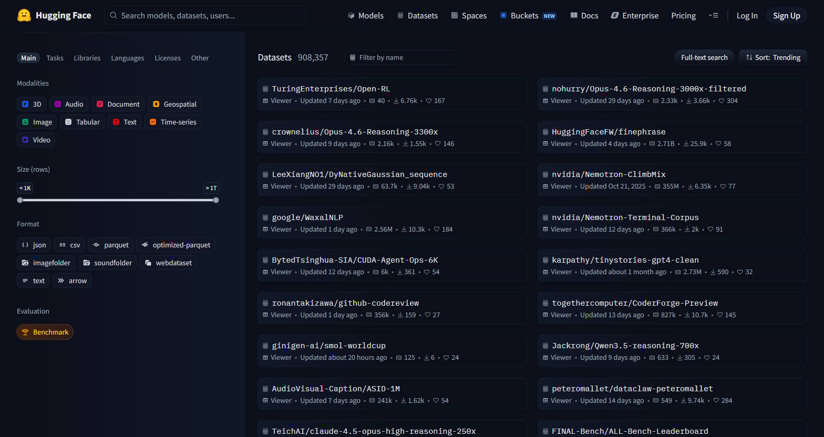
Task: Click the json braces icon
Action: 25,245
